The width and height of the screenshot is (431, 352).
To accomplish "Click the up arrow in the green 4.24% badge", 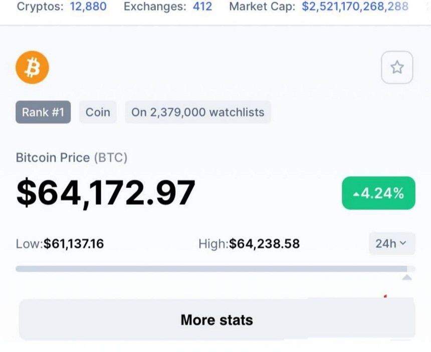I will pyautogui.click(x=356, y=194).
